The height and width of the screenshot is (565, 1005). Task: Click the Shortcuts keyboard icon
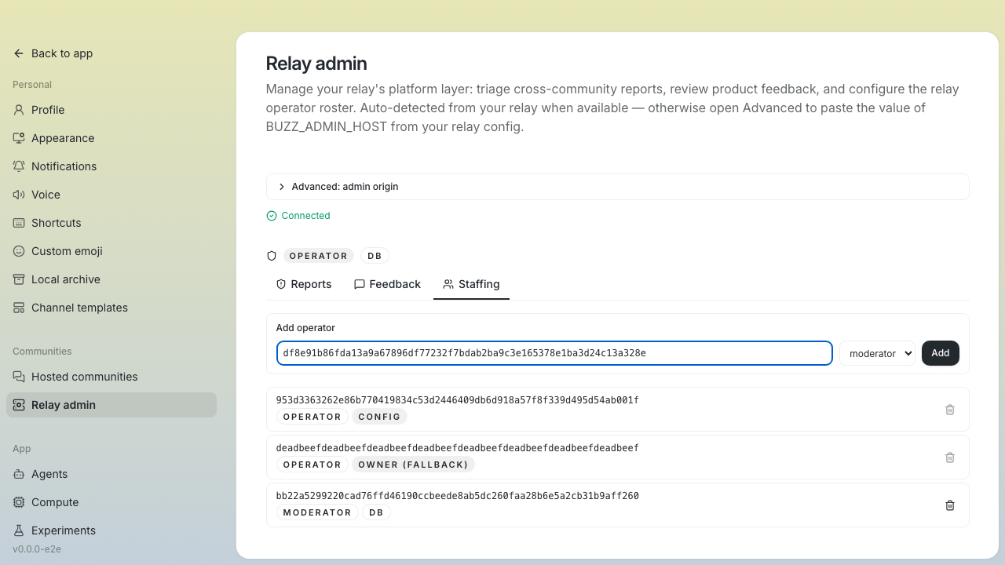point(19,223)
